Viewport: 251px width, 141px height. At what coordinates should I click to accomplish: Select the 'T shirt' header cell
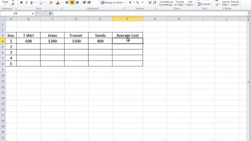pos(29,35)
